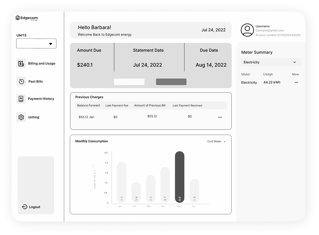Open settings via the gear icon
Image resolution: width=319 pixels, height=235 pixels.
(21, 117)
